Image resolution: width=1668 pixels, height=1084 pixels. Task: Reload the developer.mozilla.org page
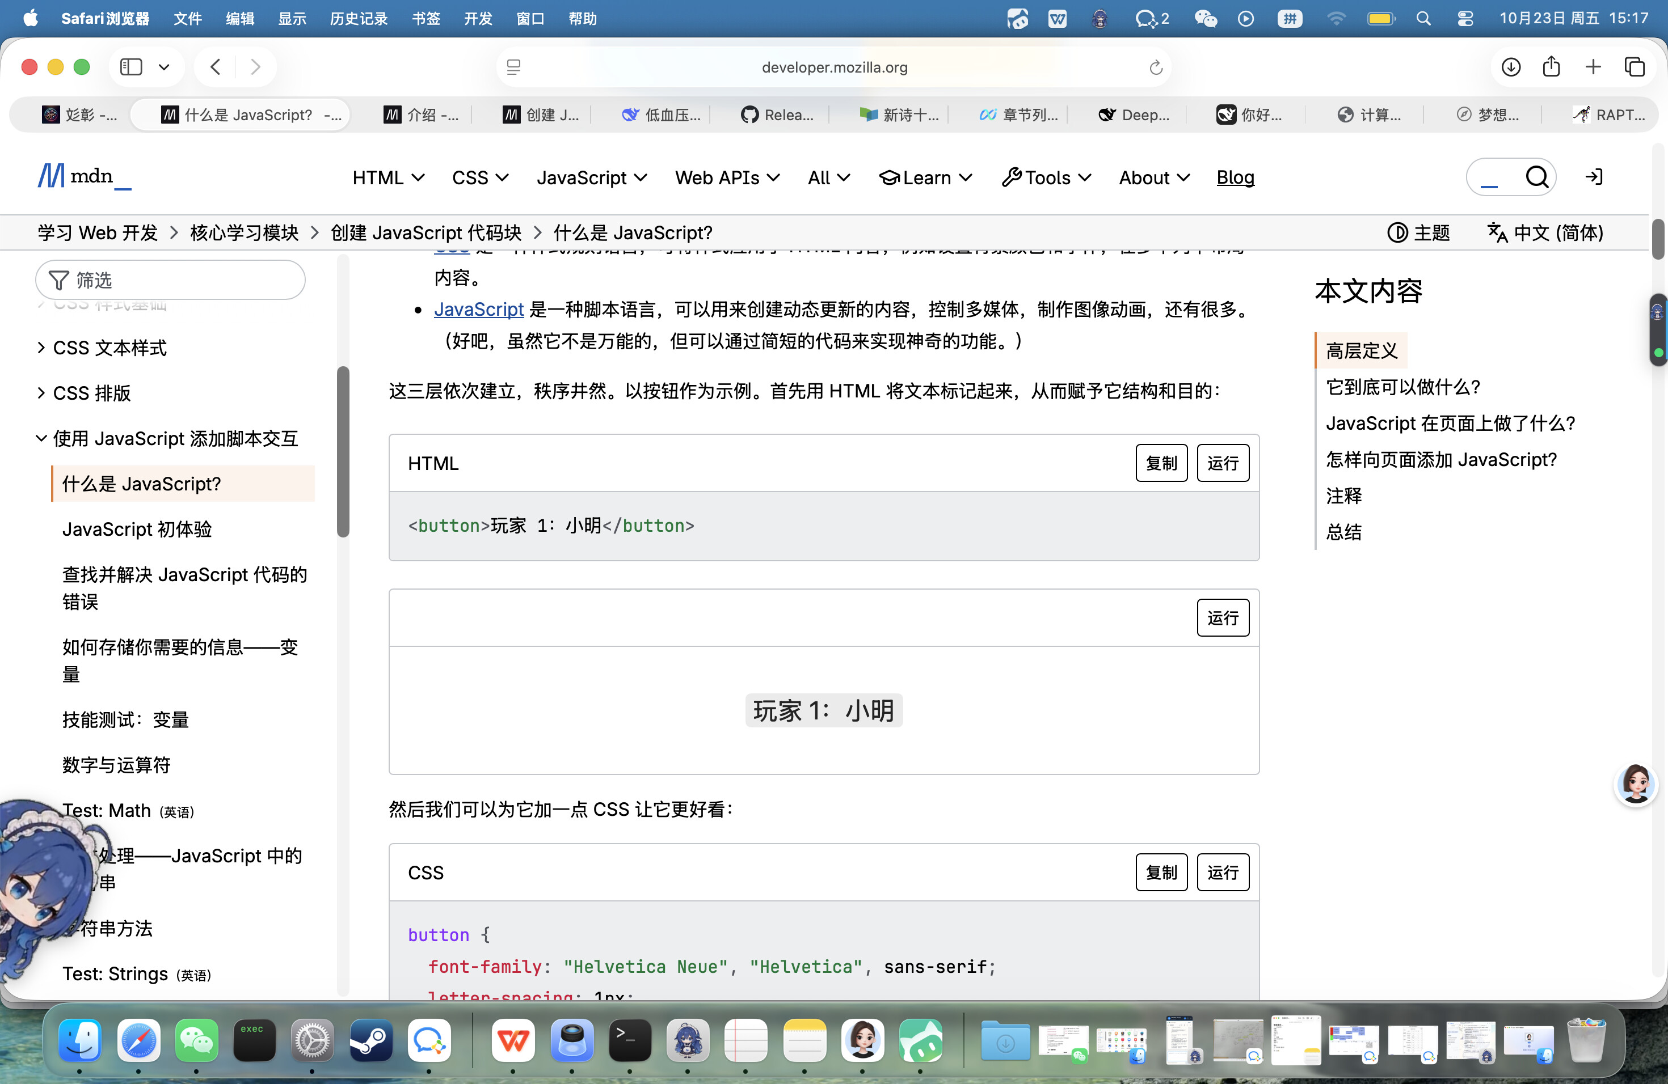coord(1156,67)
